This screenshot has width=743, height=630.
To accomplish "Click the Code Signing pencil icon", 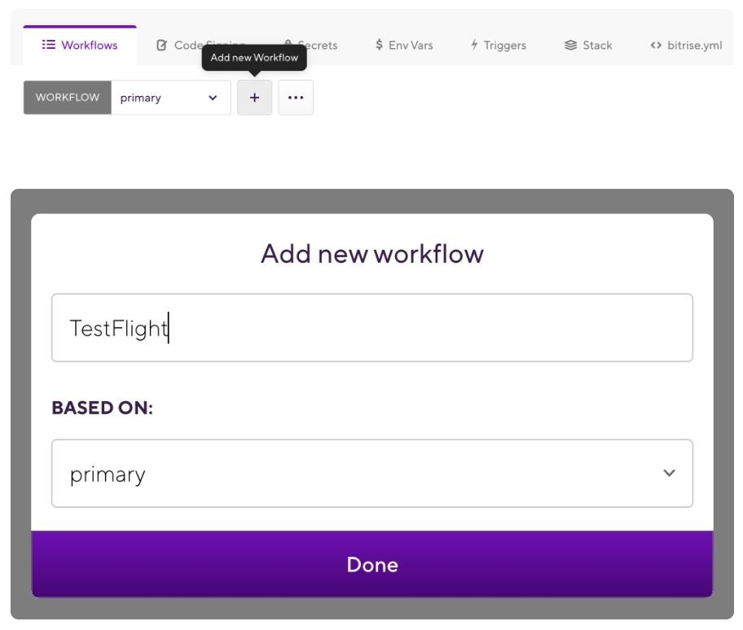I will click(162, 46).
